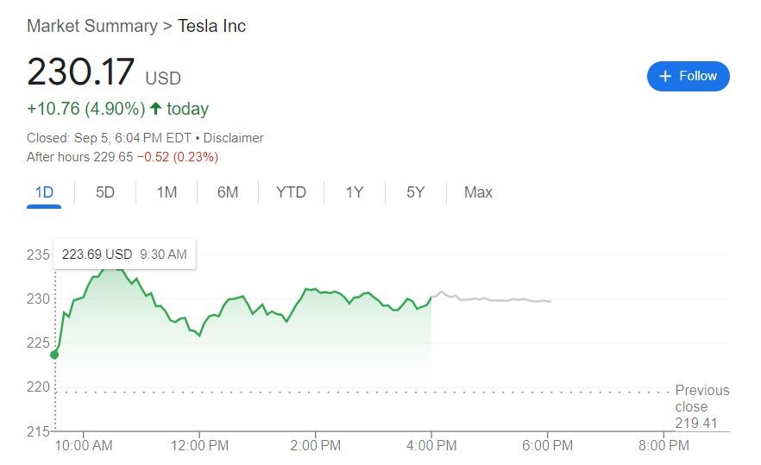Switch to the 5D tab

pyautogui.click(x=105, y=192)
